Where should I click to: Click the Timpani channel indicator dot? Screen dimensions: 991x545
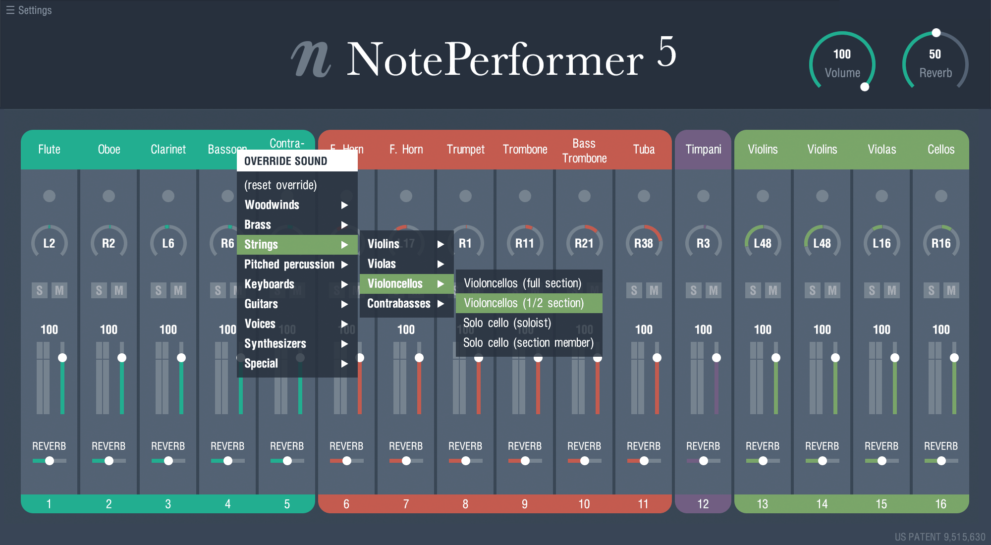(x=703, y=196)
